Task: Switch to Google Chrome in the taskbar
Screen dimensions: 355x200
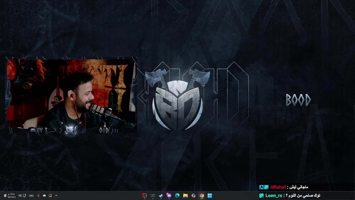Action: click(x=202, y=196)
